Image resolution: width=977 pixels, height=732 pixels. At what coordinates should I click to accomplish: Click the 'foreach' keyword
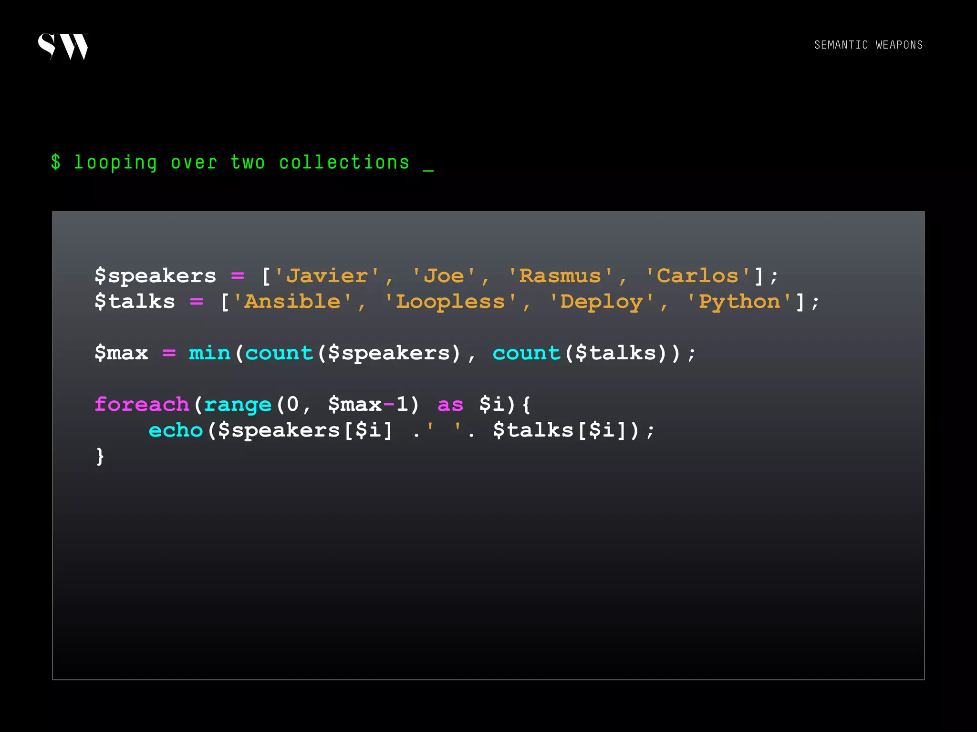142,404
